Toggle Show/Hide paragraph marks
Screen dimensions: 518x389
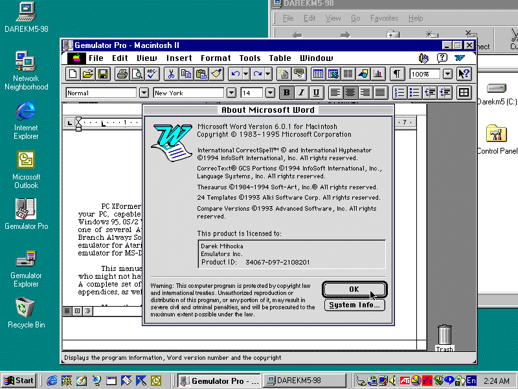coord(397,74)
